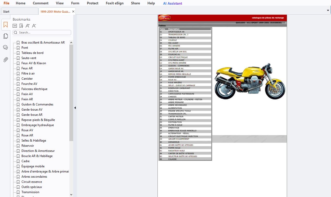Go to the Frein AV bookmark
The height and width of the screenshot is (197, 331).
tap(27, 94)
